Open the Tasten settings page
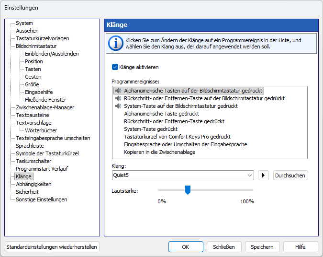This screenshot has width=323, height=257. (33, 69)
